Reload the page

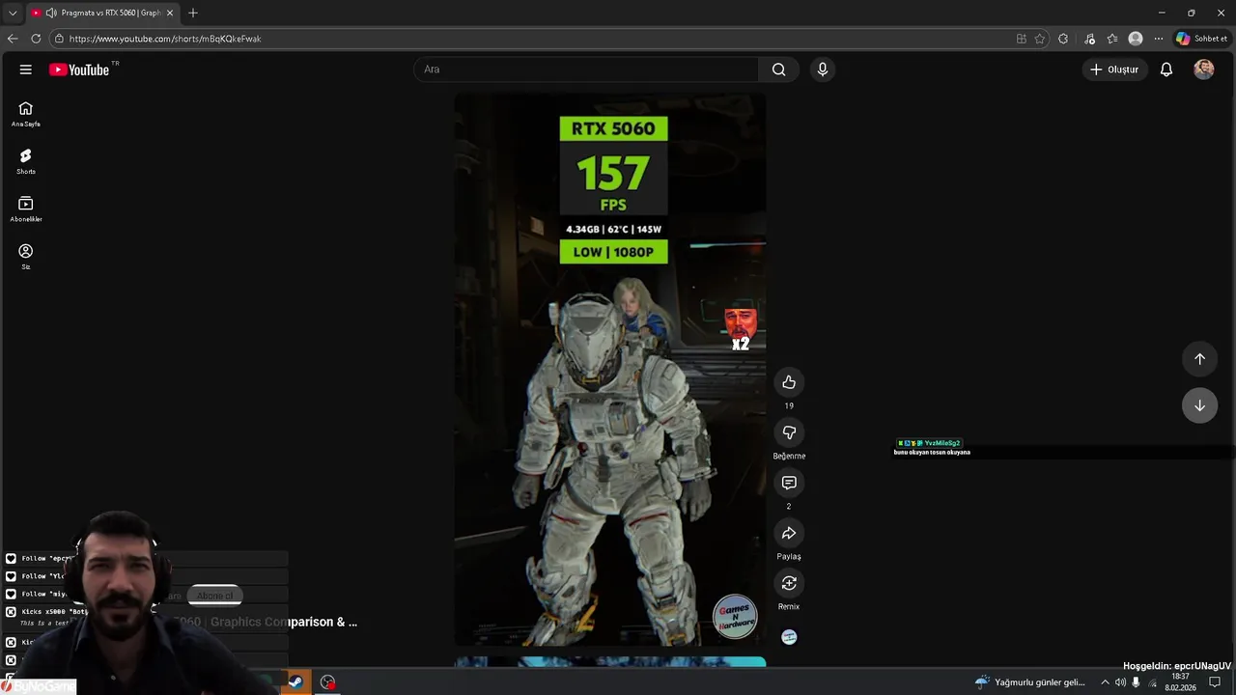click(36, 39)
